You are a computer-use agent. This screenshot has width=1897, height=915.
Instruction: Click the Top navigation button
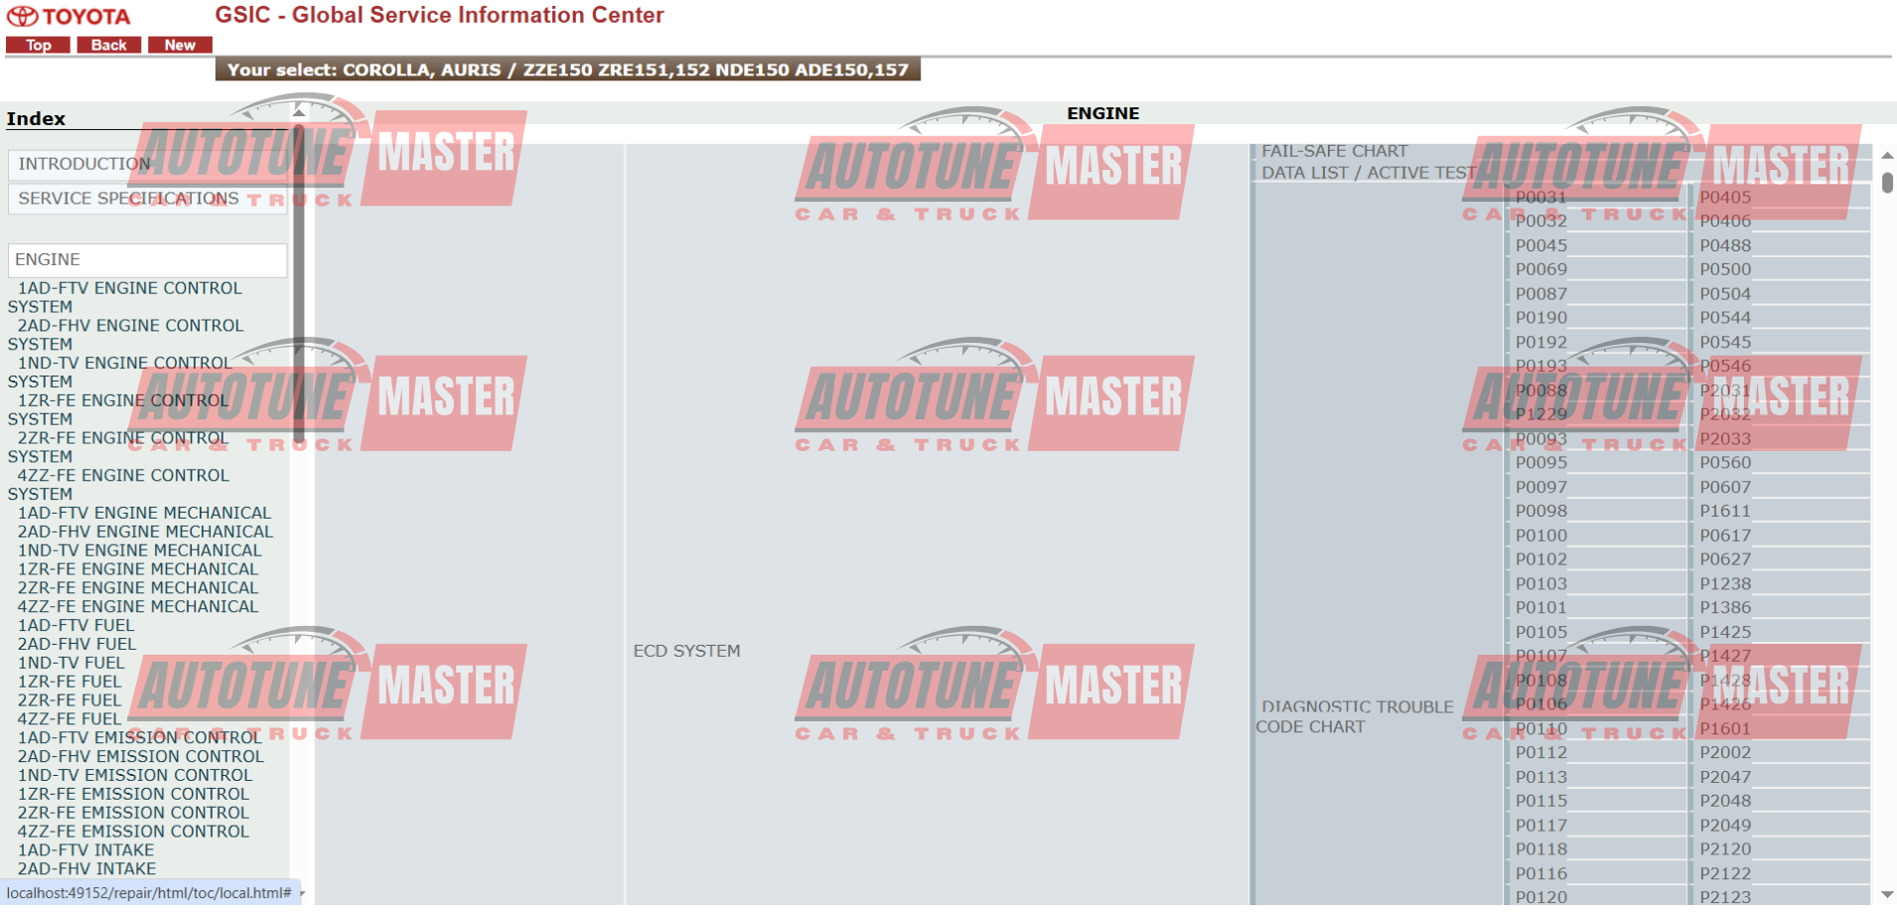click(38, 45)
